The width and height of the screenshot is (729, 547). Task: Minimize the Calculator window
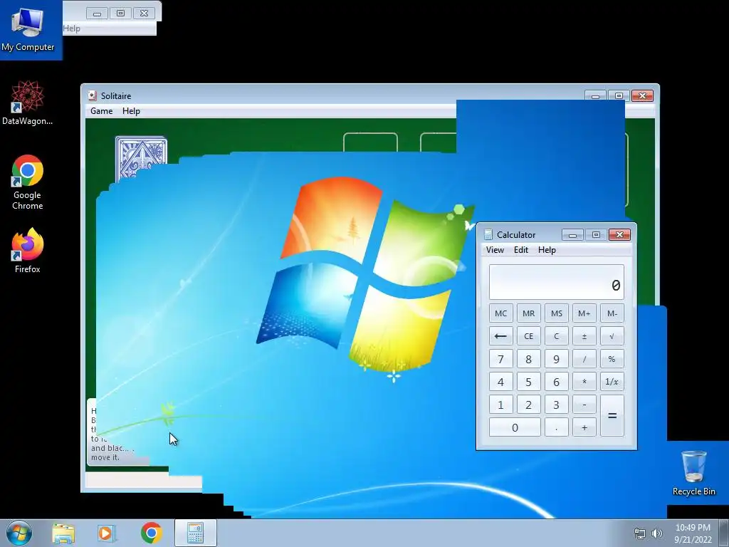pyautogui.click(x=573, y=235)
